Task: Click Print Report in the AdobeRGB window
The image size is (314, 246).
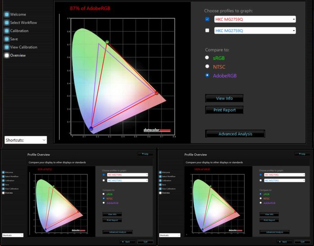Action: (x=224, y=110)
